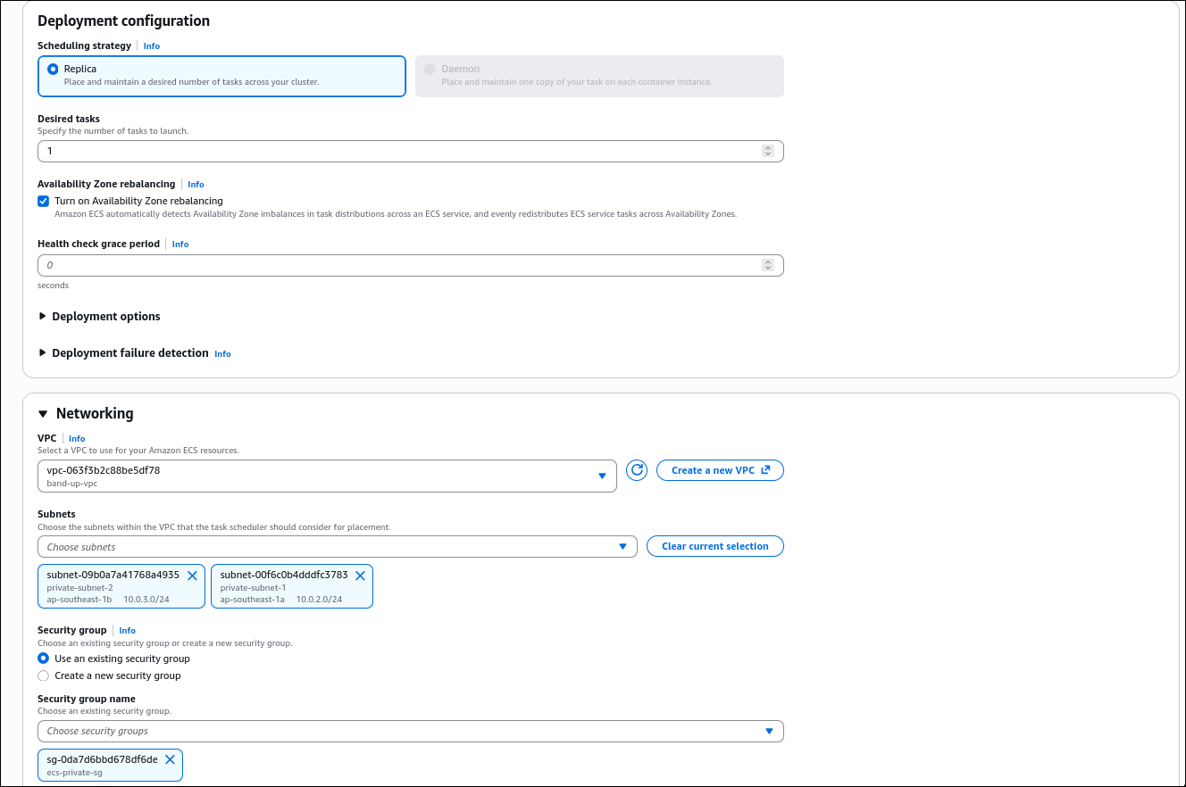Image resolution: width=1186 pixels, height=787 pixels.
Task: Select the Replica scheduling strategy
Action: tap(54, 69)
